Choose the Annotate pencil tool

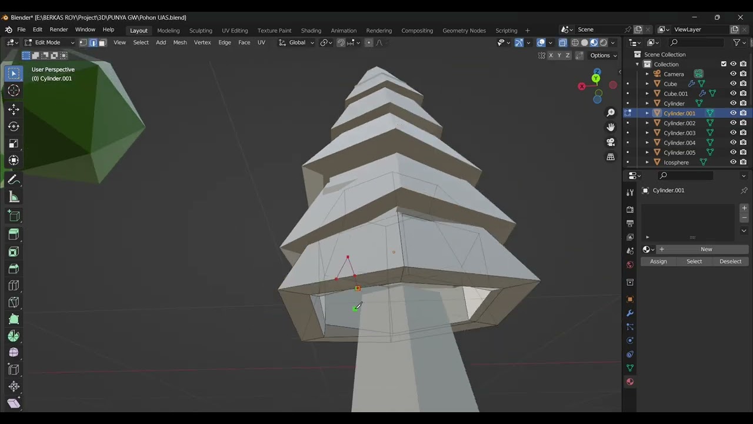click(14, 180)
